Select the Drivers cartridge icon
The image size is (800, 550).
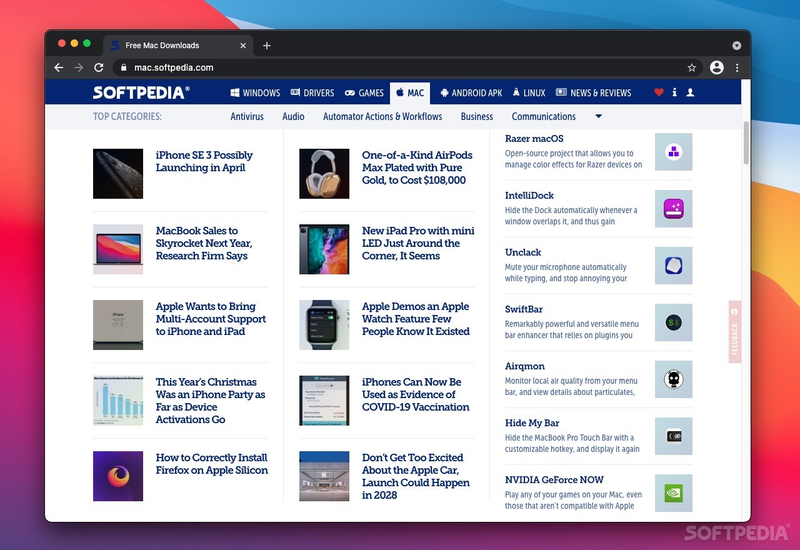coord(294,92)
